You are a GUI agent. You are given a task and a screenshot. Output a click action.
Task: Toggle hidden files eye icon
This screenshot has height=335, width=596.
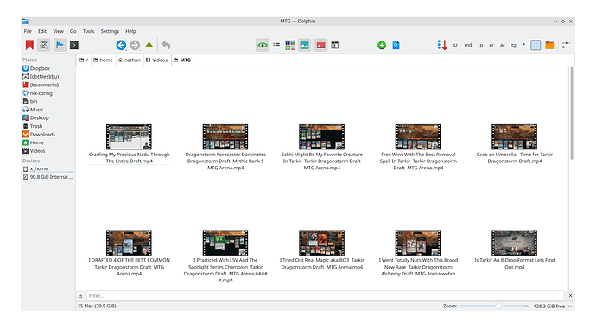tap(263, 45)
